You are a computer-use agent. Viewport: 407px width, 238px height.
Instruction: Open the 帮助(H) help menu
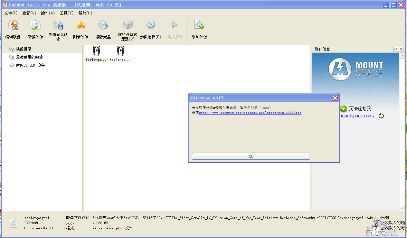click(85, 13)
